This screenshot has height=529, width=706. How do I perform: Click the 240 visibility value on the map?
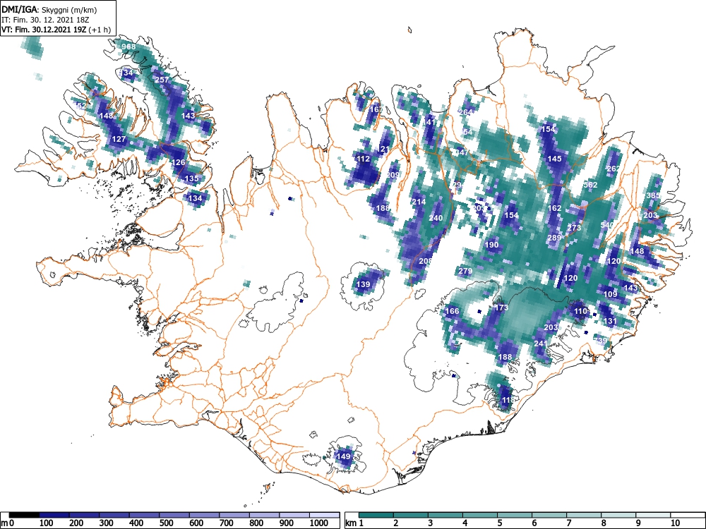tap(436, 218)
